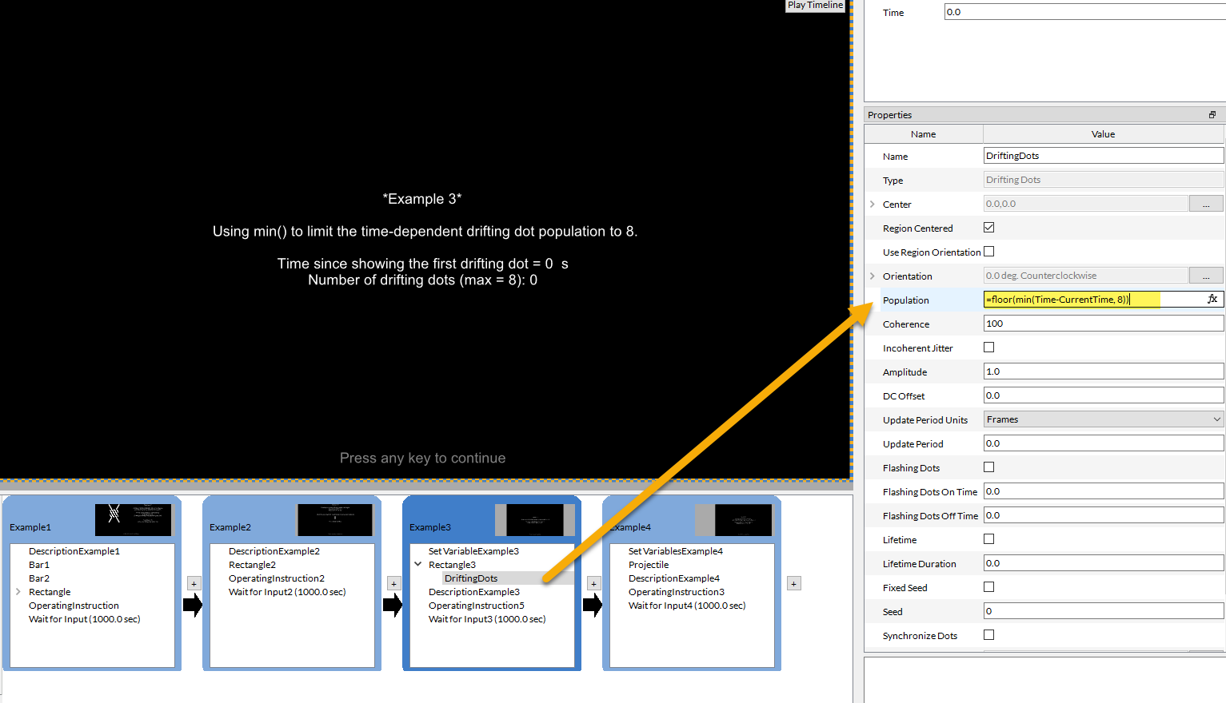Click the Coherence value field
The width and height of the screenshot is (1226, 703).
[x=1103, y=324]
